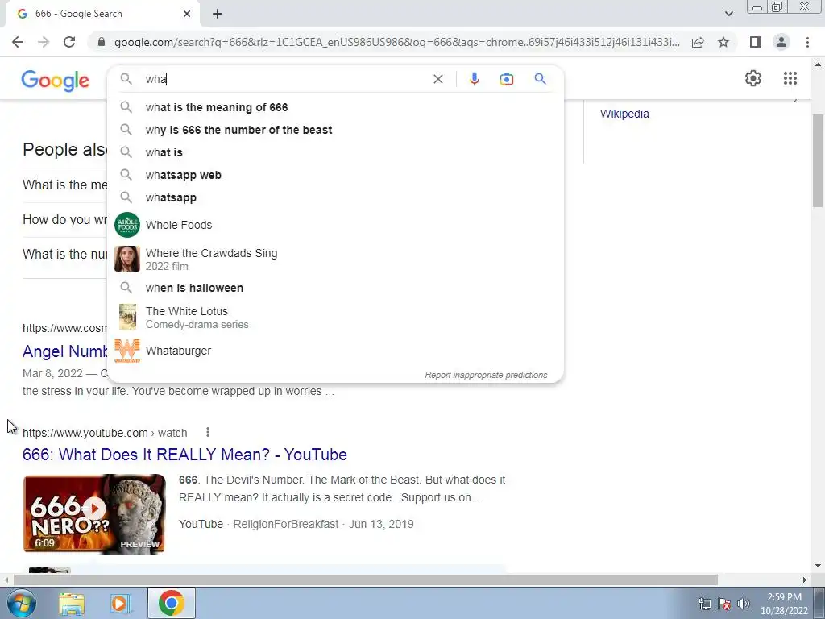Open the Chrome three-dot menu
The image size is (825, 619).
point(807,42)
